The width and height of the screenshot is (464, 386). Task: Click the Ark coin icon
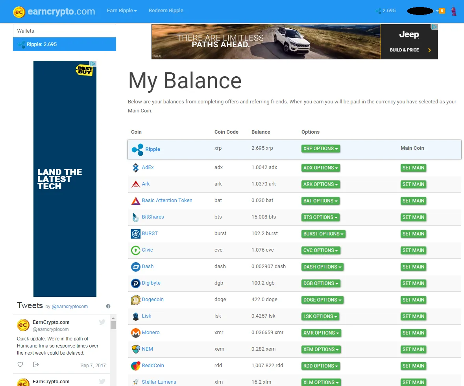(135, 184)
